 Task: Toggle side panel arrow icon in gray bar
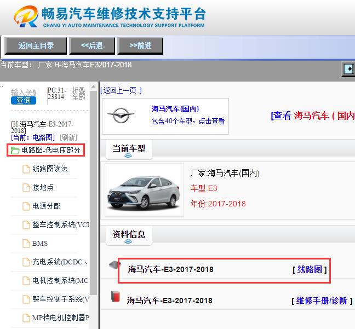tap(348, 69)
